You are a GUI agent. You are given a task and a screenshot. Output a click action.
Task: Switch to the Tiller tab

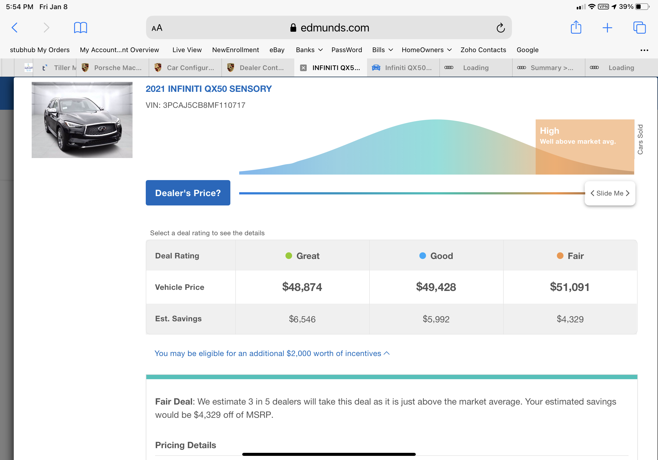coord(55,68)
